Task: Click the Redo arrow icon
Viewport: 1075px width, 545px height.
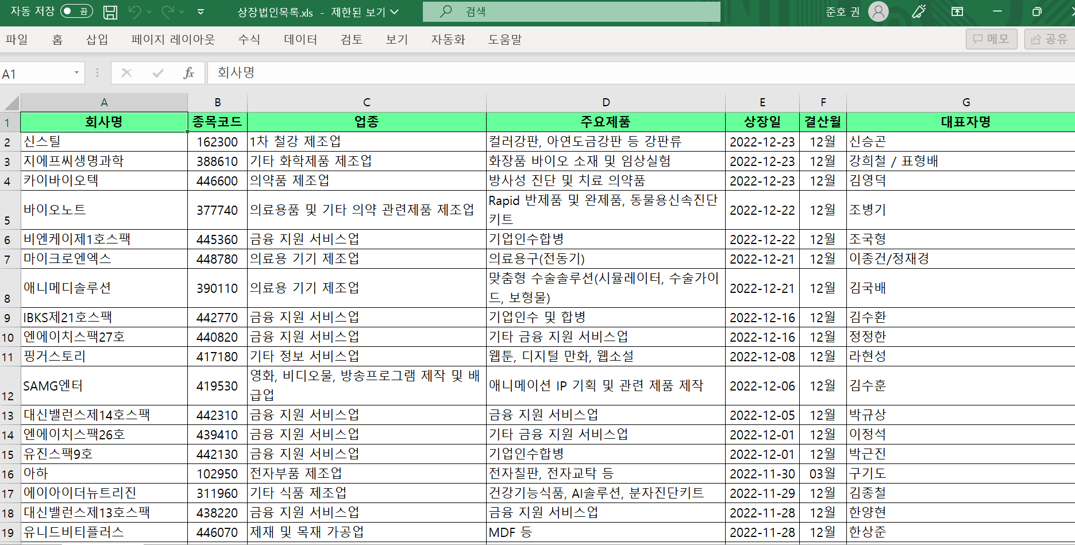Action: 168,11
